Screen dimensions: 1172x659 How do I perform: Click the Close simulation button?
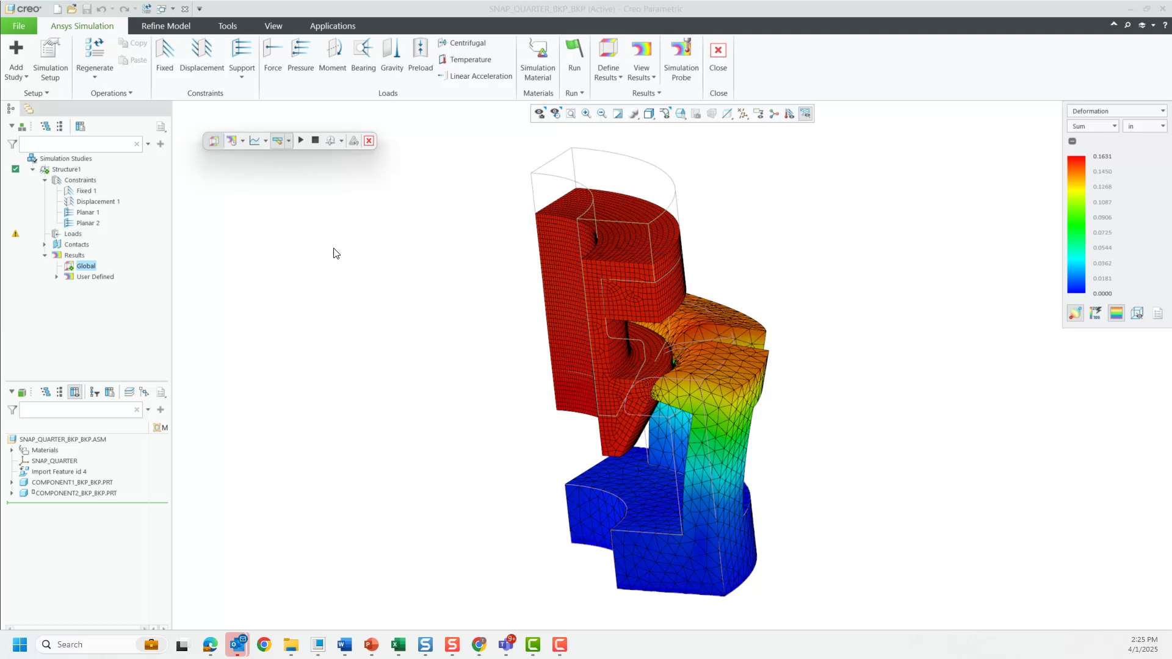coord(718,56)
